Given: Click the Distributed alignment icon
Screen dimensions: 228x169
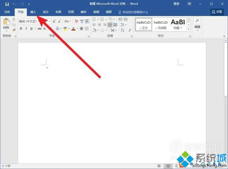Looking at the screenshot, I should click(x=115, y=25).
